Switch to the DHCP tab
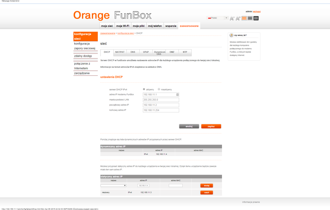This screenshot has width=330, height=210. [x=107, y=53]
